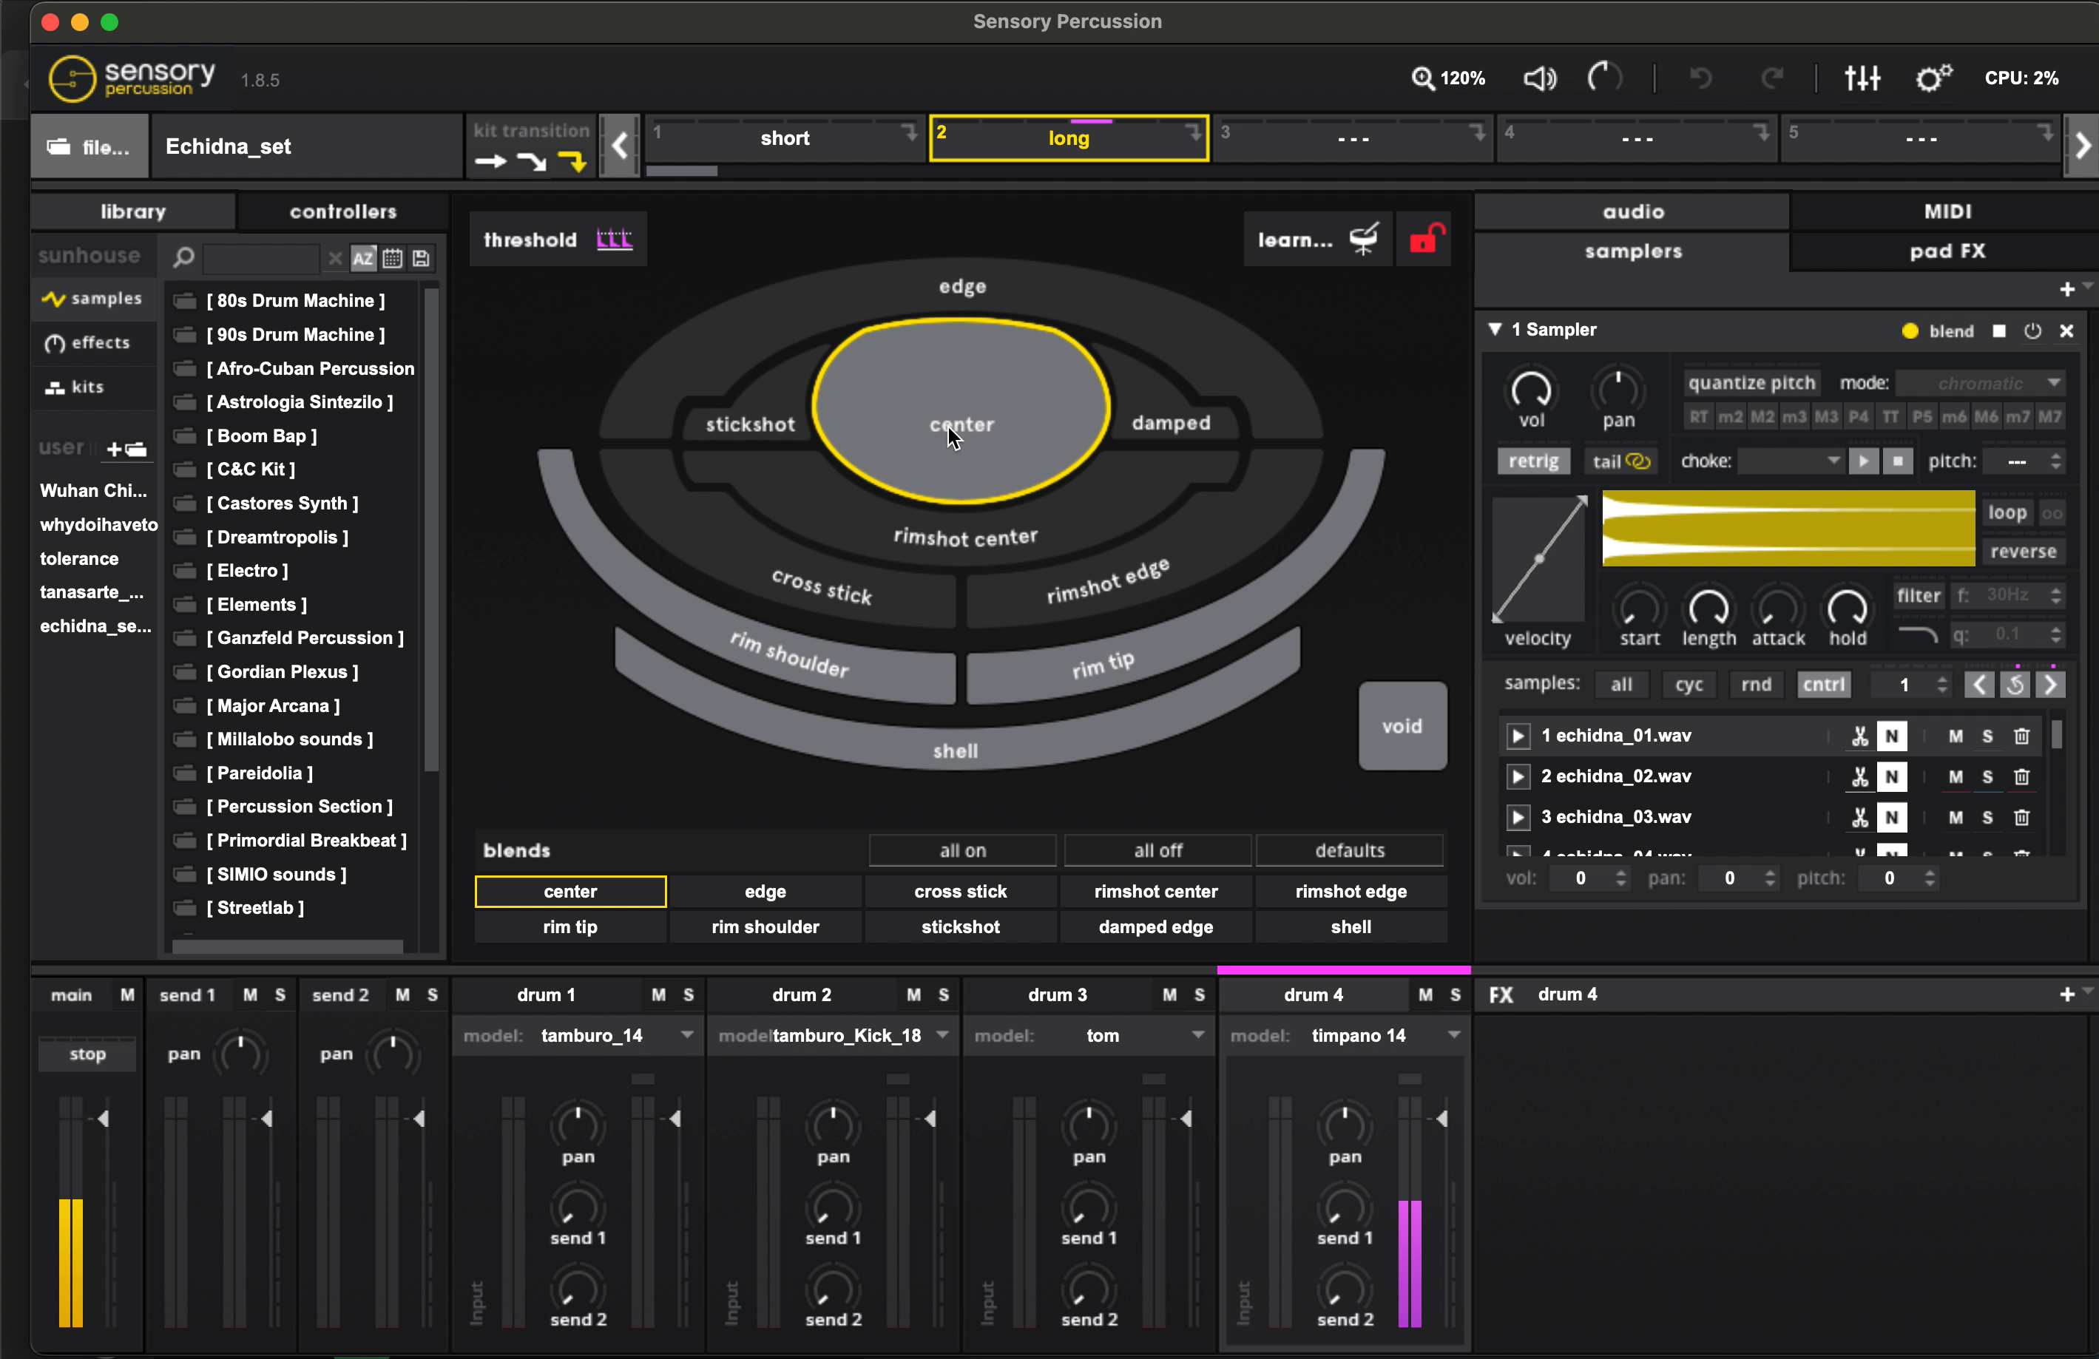Click the speaker volume icon
The image size is (2099, 1359).
[x=1539, y=78]
